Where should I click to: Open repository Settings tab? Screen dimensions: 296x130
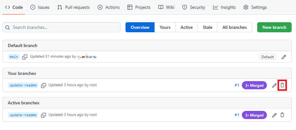tap(255, 7)
